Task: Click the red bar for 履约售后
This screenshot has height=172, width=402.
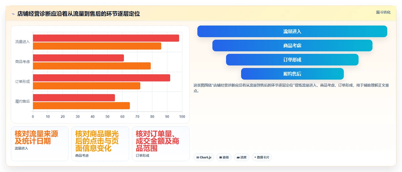Action: [74, 98]
